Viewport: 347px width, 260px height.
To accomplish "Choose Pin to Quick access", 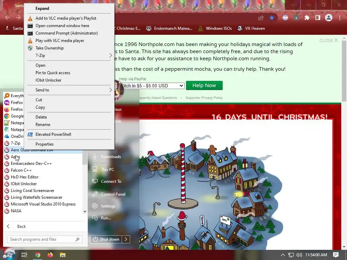I will pyautogui.click(x=53, y=73).
